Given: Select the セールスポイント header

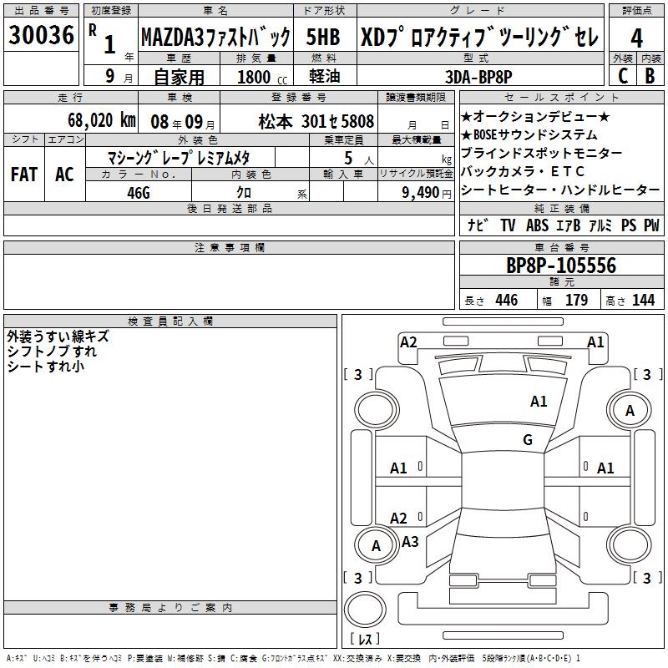Looking at the screenshot, I should 561,98.
